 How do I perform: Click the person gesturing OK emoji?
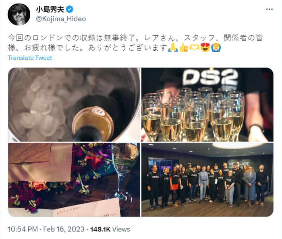click(x=216, y=47)
